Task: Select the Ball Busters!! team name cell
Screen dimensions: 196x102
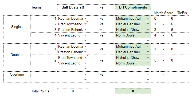Action: (73, 7)
